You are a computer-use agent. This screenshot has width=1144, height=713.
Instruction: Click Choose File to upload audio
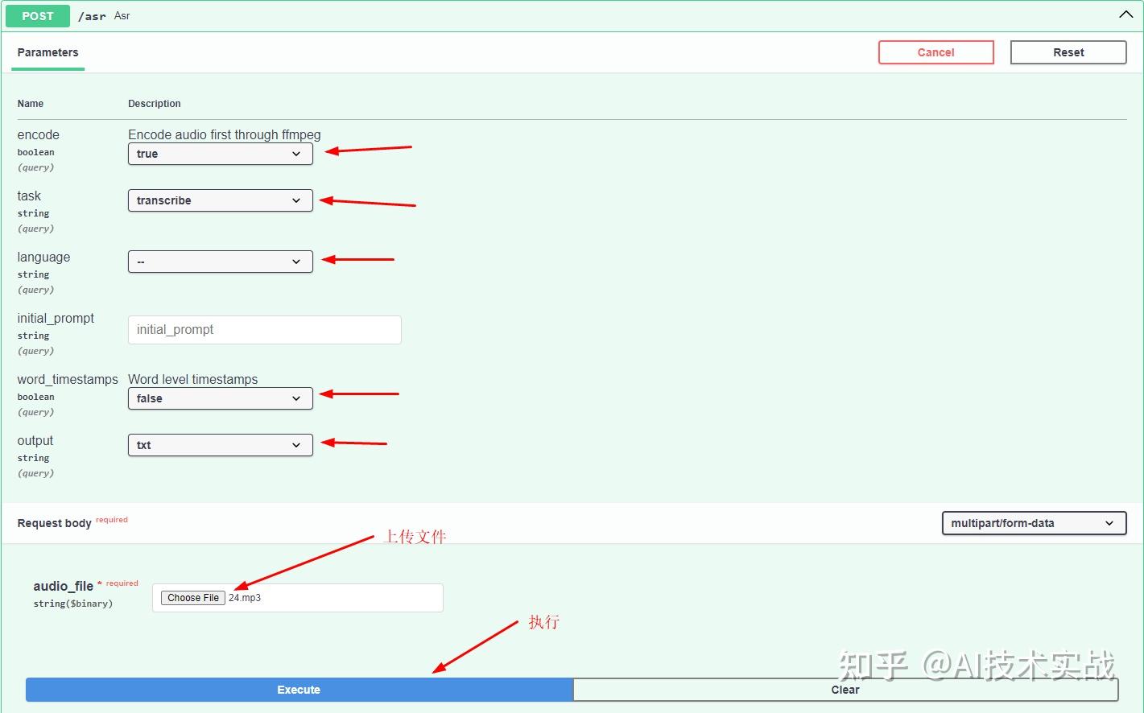coord(192,597)
